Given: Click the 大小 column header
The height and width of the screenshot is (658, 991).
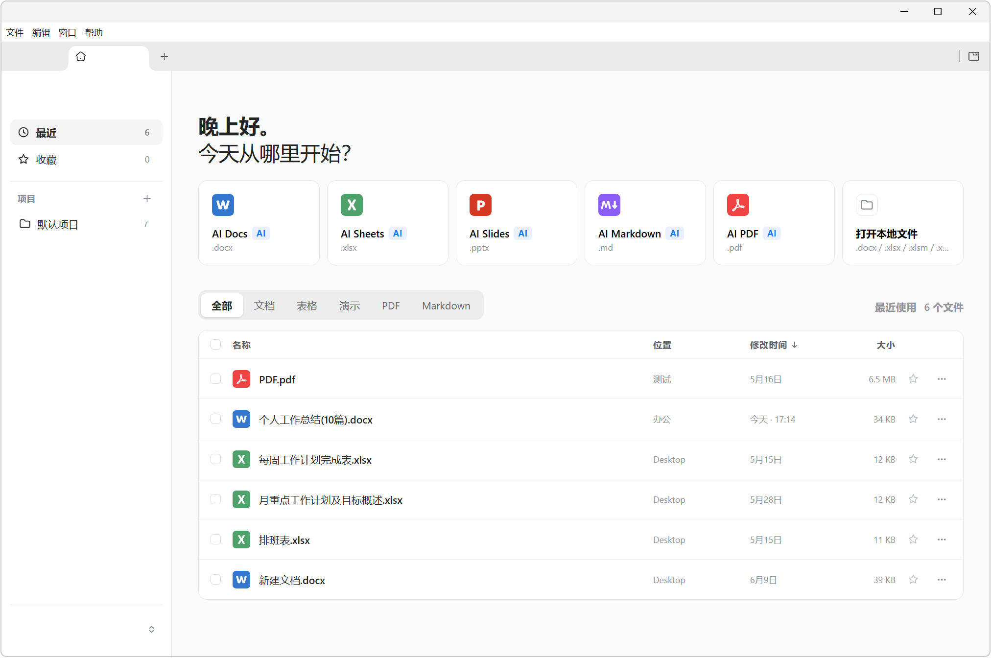Looking at the screenshot, I should tap(886, 345).
